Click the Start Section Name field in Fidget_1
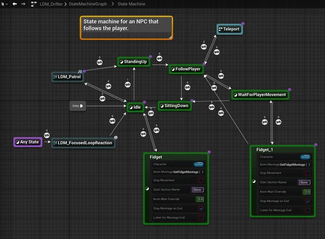The height and width of the screenshot is (239, 325). coord(304,182)
